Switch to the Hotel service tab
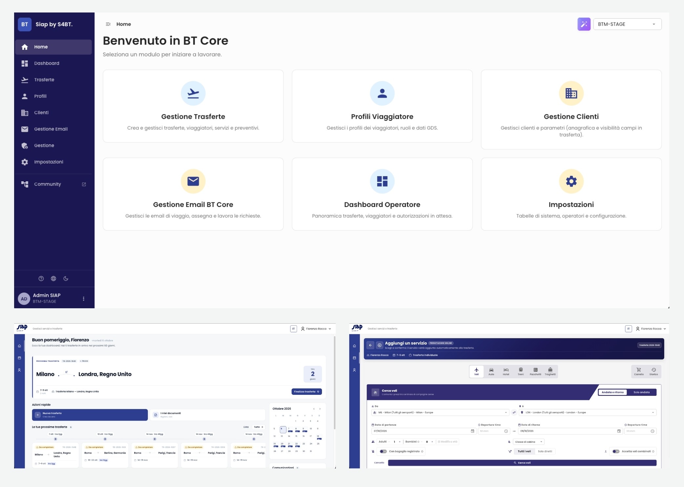The image size is (684, 487). coord(506,371)
